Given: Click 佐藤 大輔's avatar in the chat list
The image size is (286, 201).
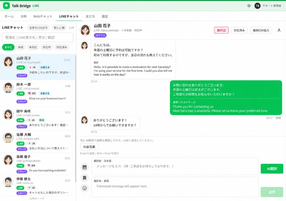Looking at the screenshot, I should (8, 138).
